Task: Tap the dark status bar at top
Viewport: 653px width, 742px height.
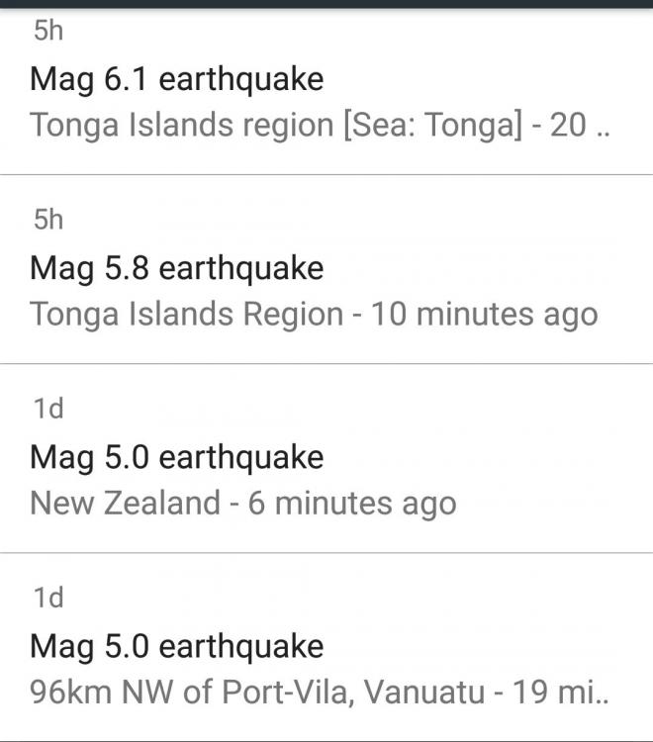Action: coord(326,4)
